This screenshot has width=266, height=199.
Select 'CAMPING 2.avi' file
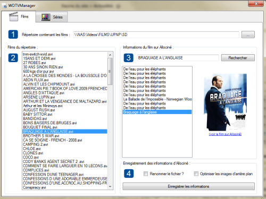65,144
